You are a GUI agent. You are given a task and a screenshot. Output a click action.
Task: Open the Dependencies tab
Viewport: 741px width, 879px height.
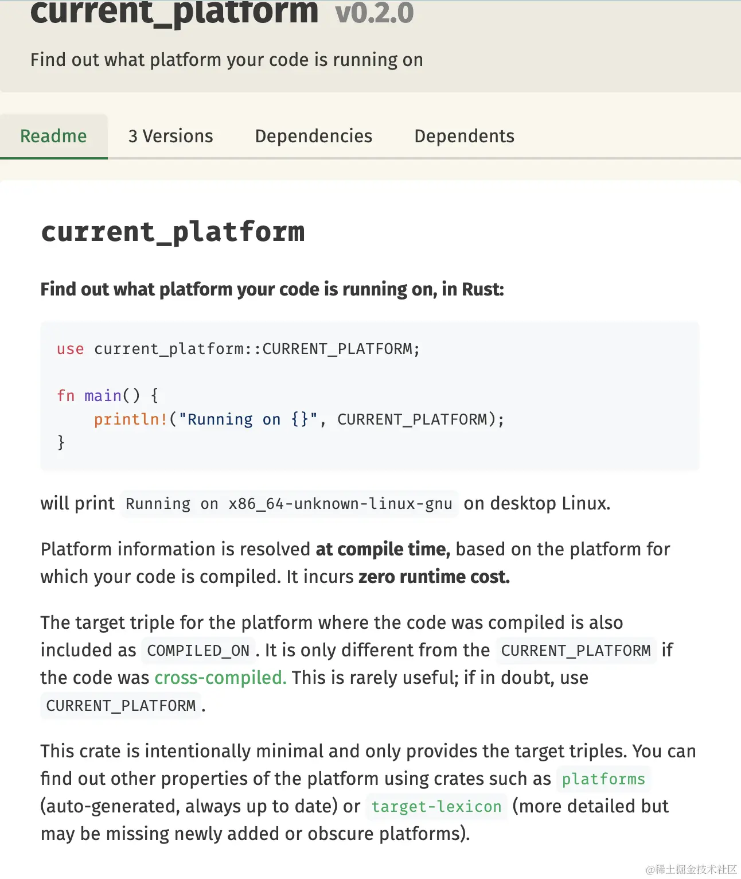313,136
